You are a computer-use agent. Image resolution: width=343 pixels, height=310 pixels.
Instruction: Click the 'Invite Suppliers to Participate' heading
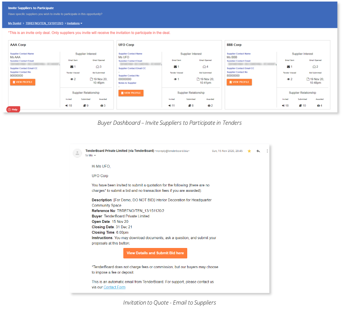[x=31, y=8]
